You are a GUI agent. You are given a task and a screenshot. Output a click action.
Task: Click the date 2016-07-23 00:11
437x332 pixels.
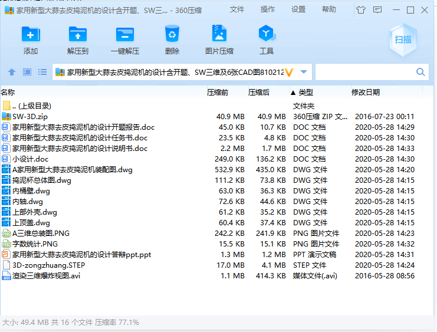385,117
